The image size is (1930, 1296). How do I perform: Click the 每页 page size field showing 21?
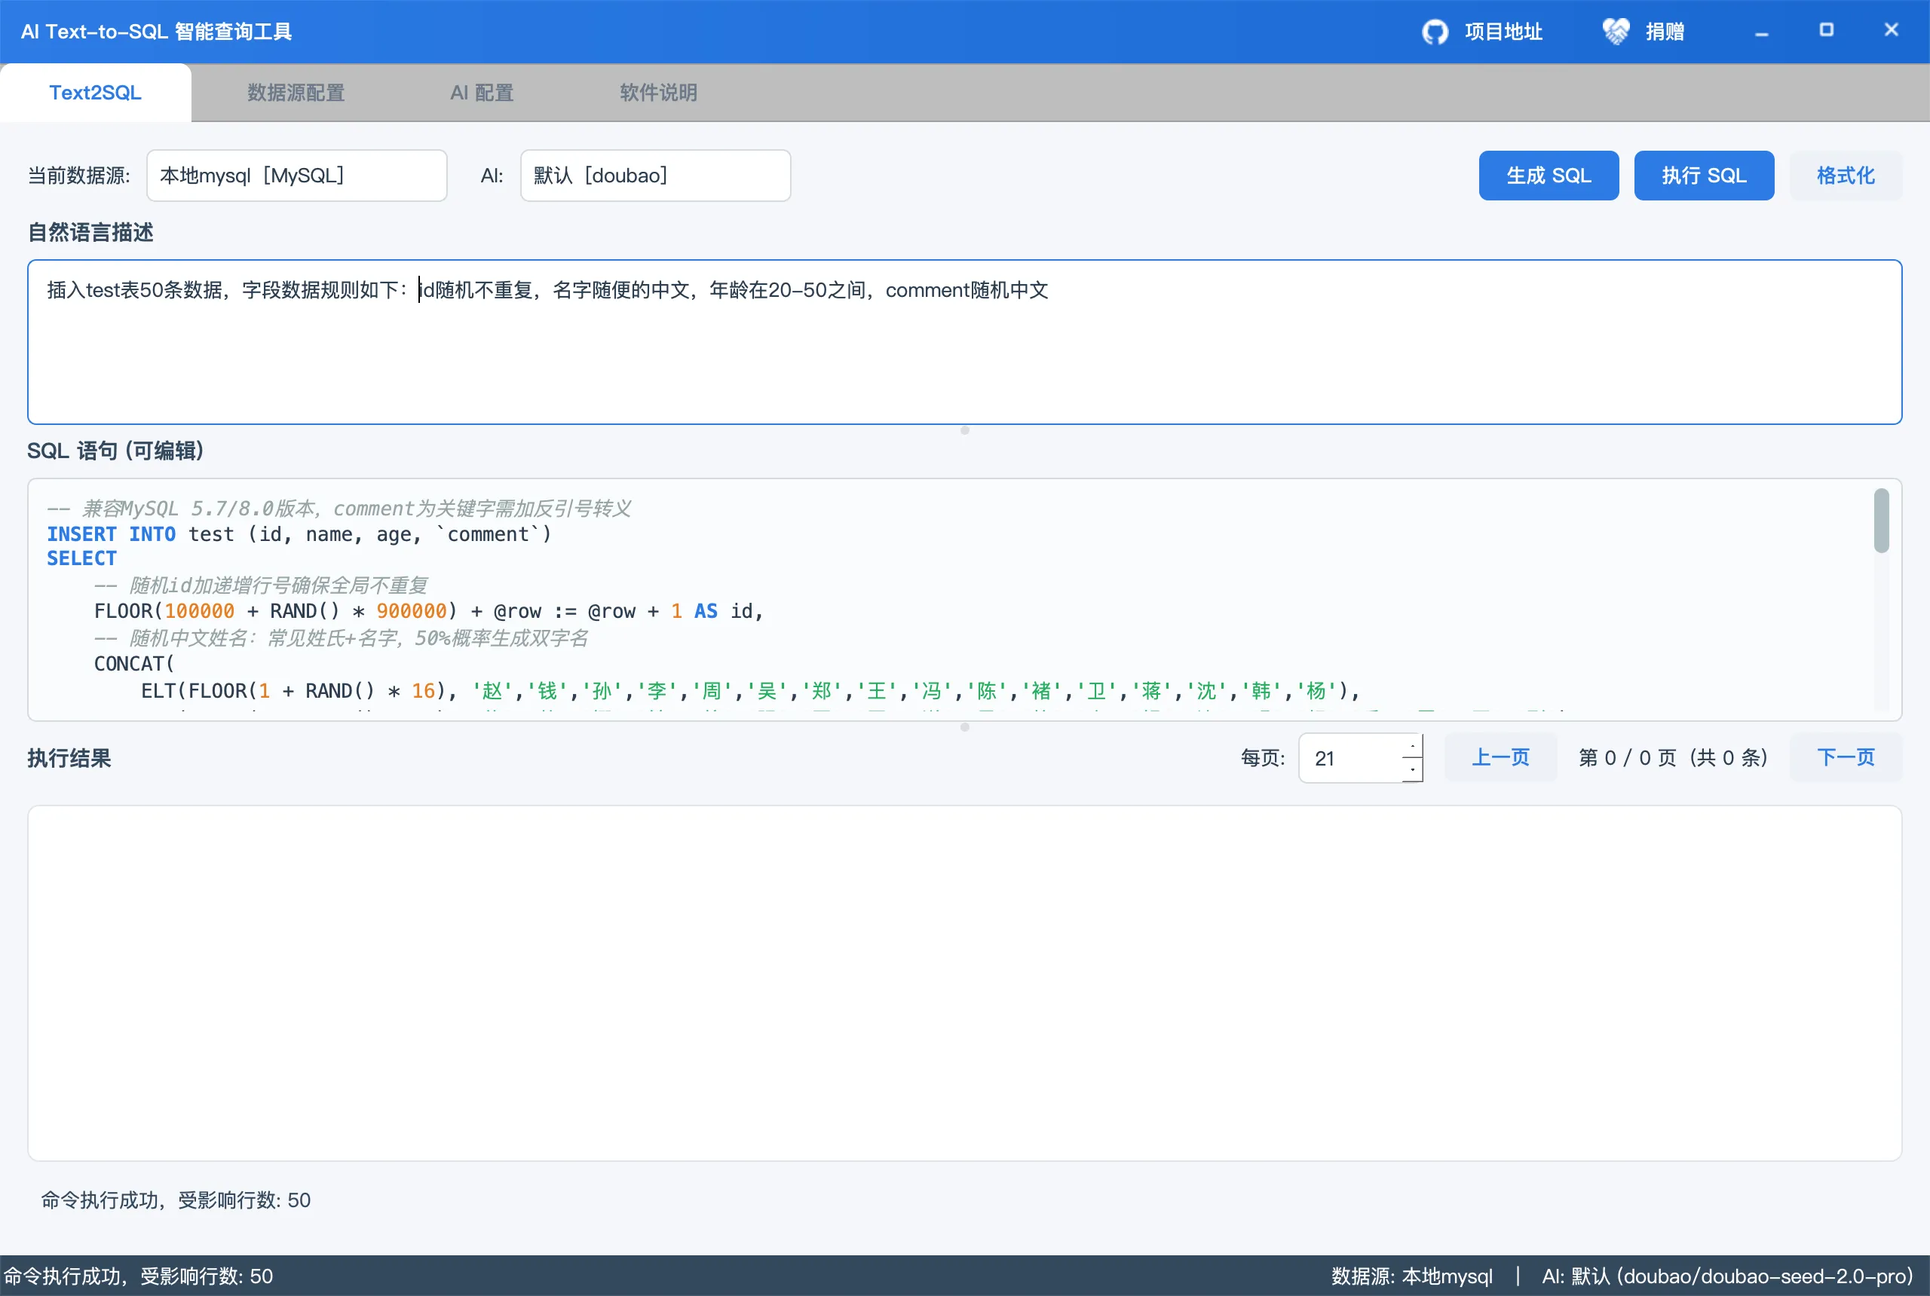[1350, 758]
